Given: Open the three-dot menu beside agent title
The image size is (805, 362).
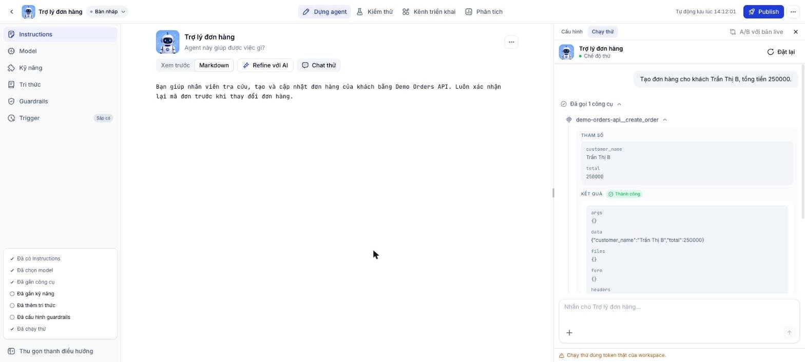Looking at the screenshot, I should 511,42.
